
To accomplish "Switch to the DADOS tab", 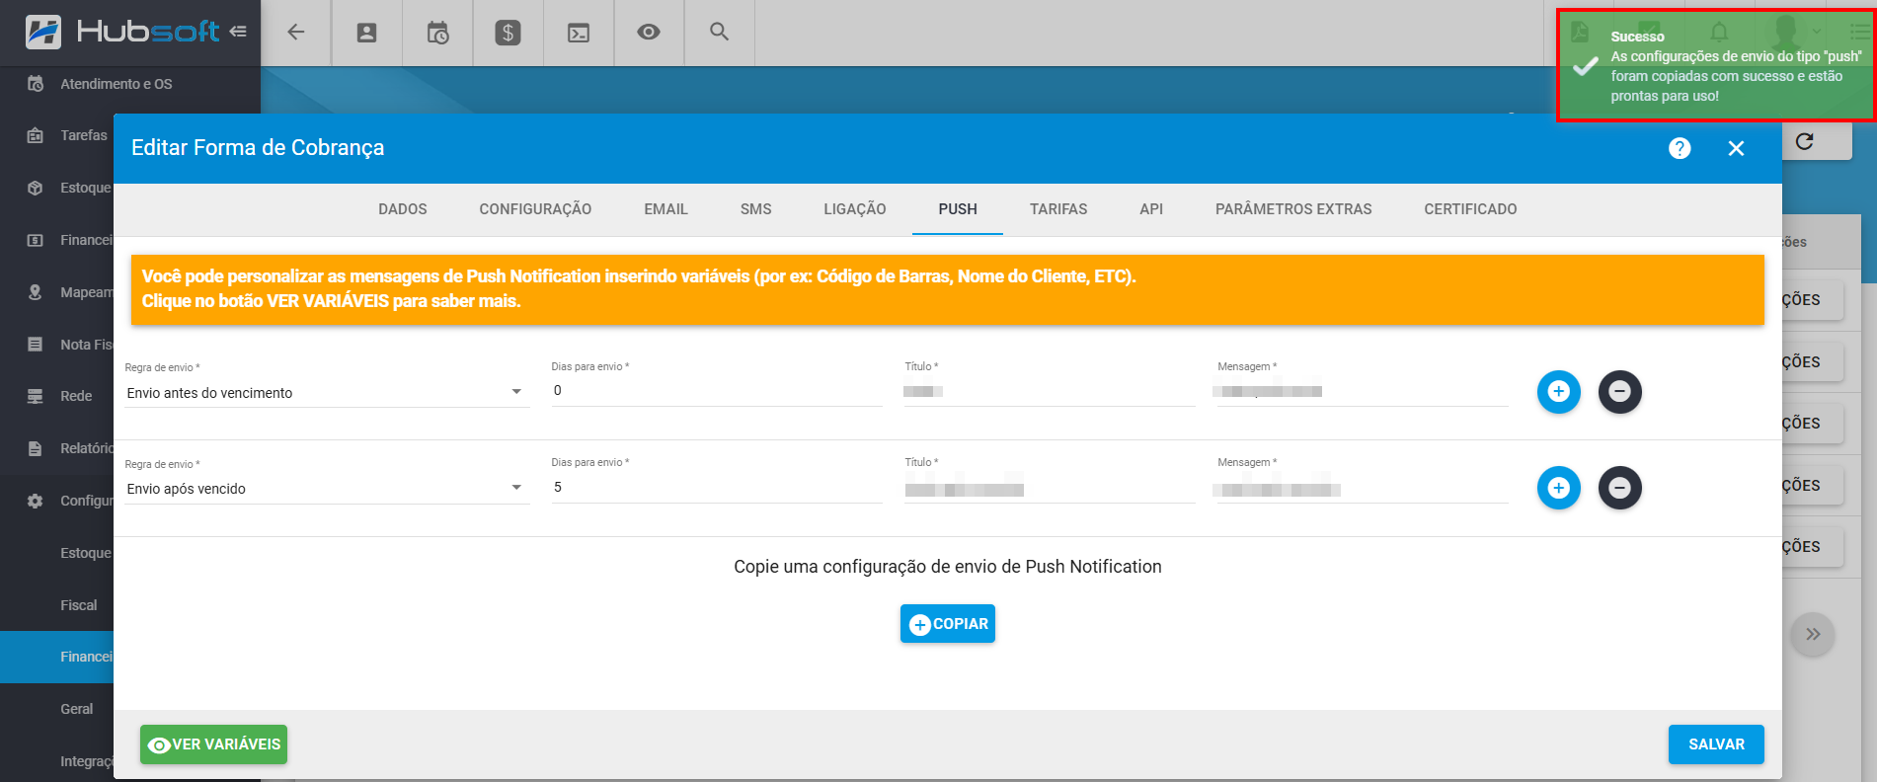I will pyautogui.click(x=403, y=209).
